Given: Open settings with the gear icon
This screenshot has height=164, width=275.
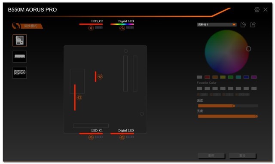Looking at the screenshot, I should (x=257, y=9).
